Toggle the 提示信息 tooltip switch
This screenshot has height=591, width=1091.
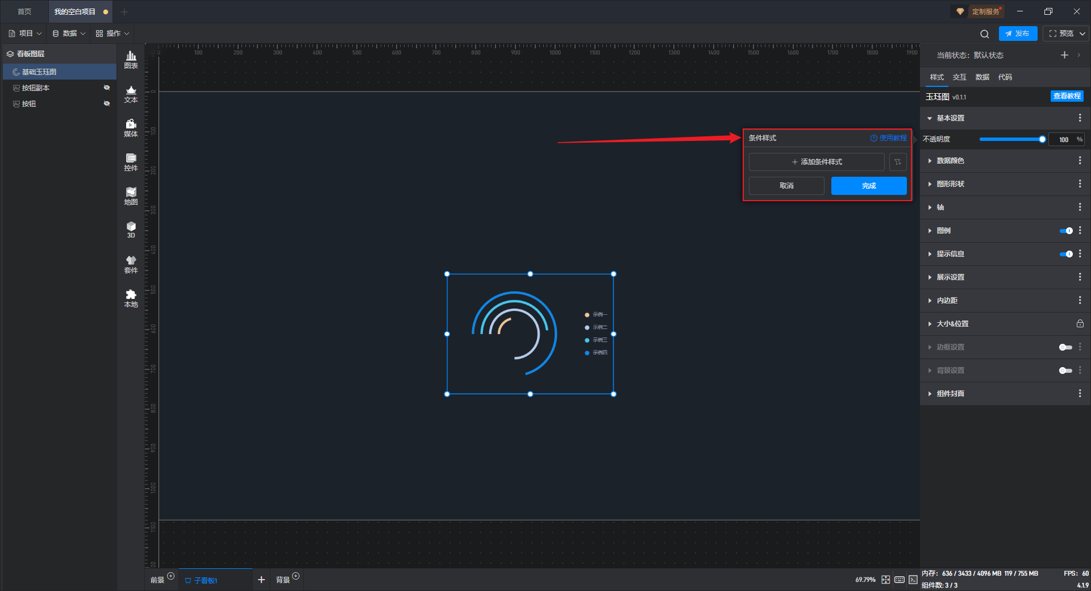[x=1066, y=254]
